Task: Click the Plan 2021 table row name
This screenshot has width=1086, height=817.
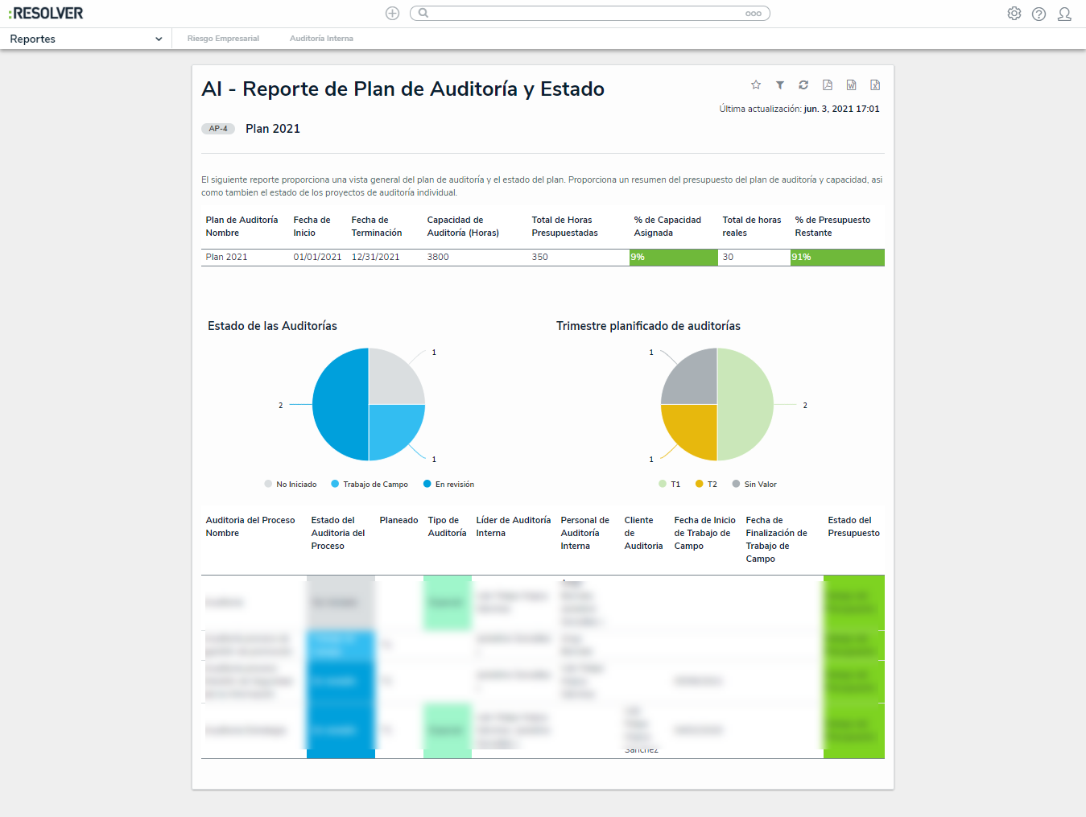Action: point(226,258)
